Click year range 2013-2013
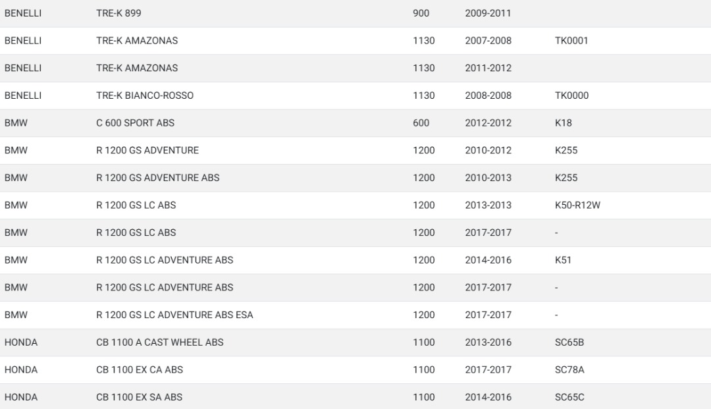 click(488, 205)
